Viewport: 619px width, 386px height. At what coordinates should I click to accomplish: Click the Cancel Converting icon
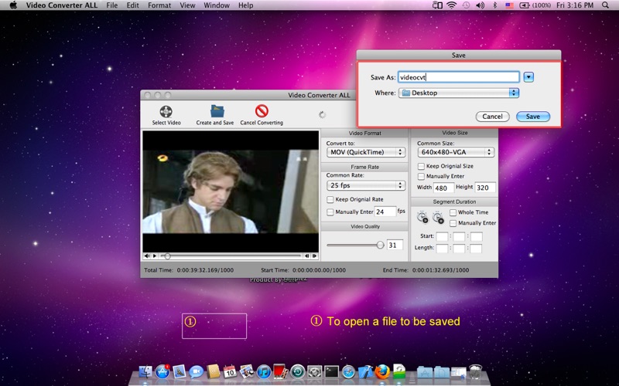click(262, 111)
